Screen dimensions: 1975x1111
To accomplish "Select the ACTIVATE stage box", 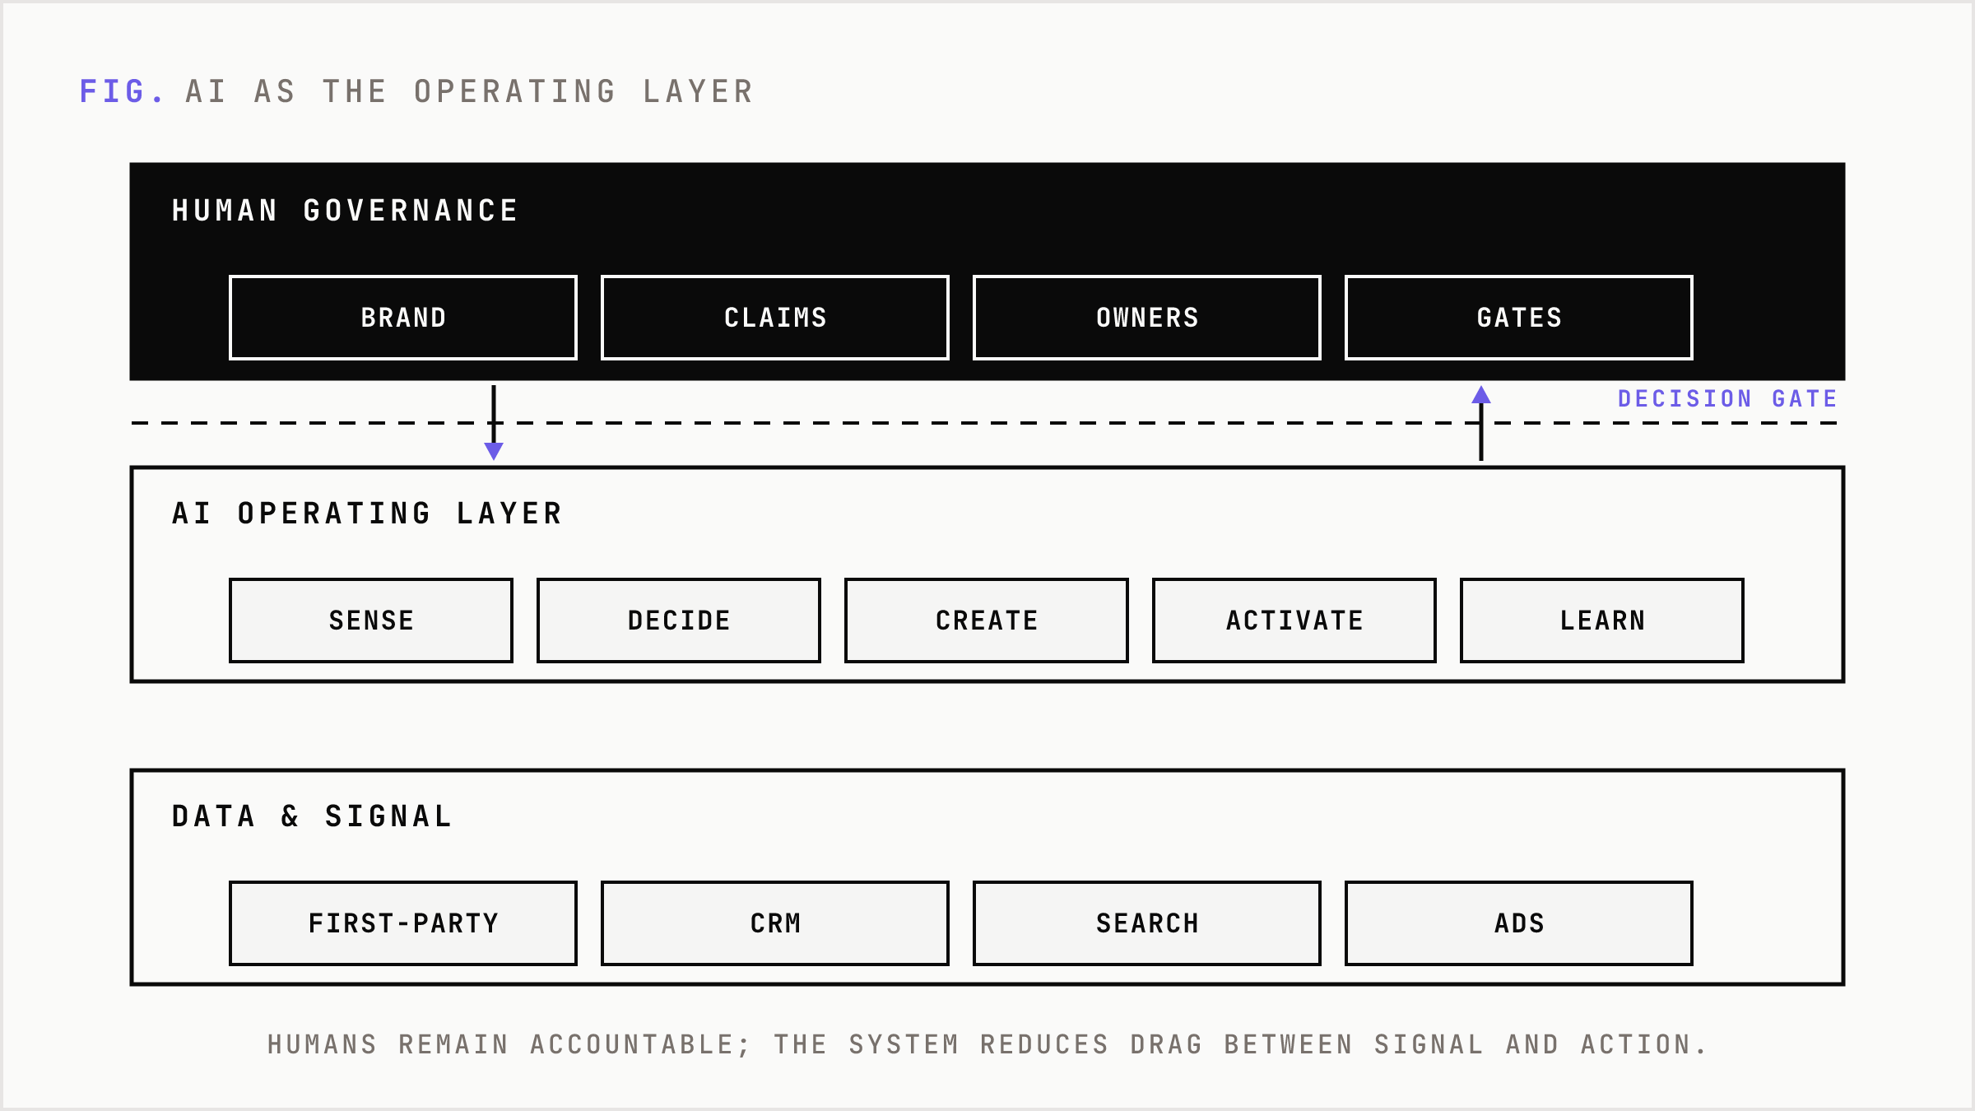I will pos(1294,621).
